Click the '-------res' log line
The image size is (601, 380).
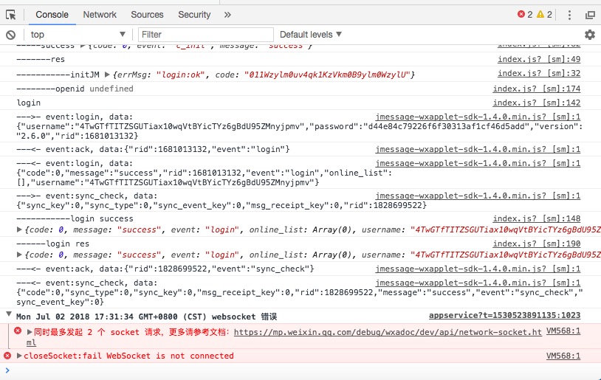coord(41,59)
